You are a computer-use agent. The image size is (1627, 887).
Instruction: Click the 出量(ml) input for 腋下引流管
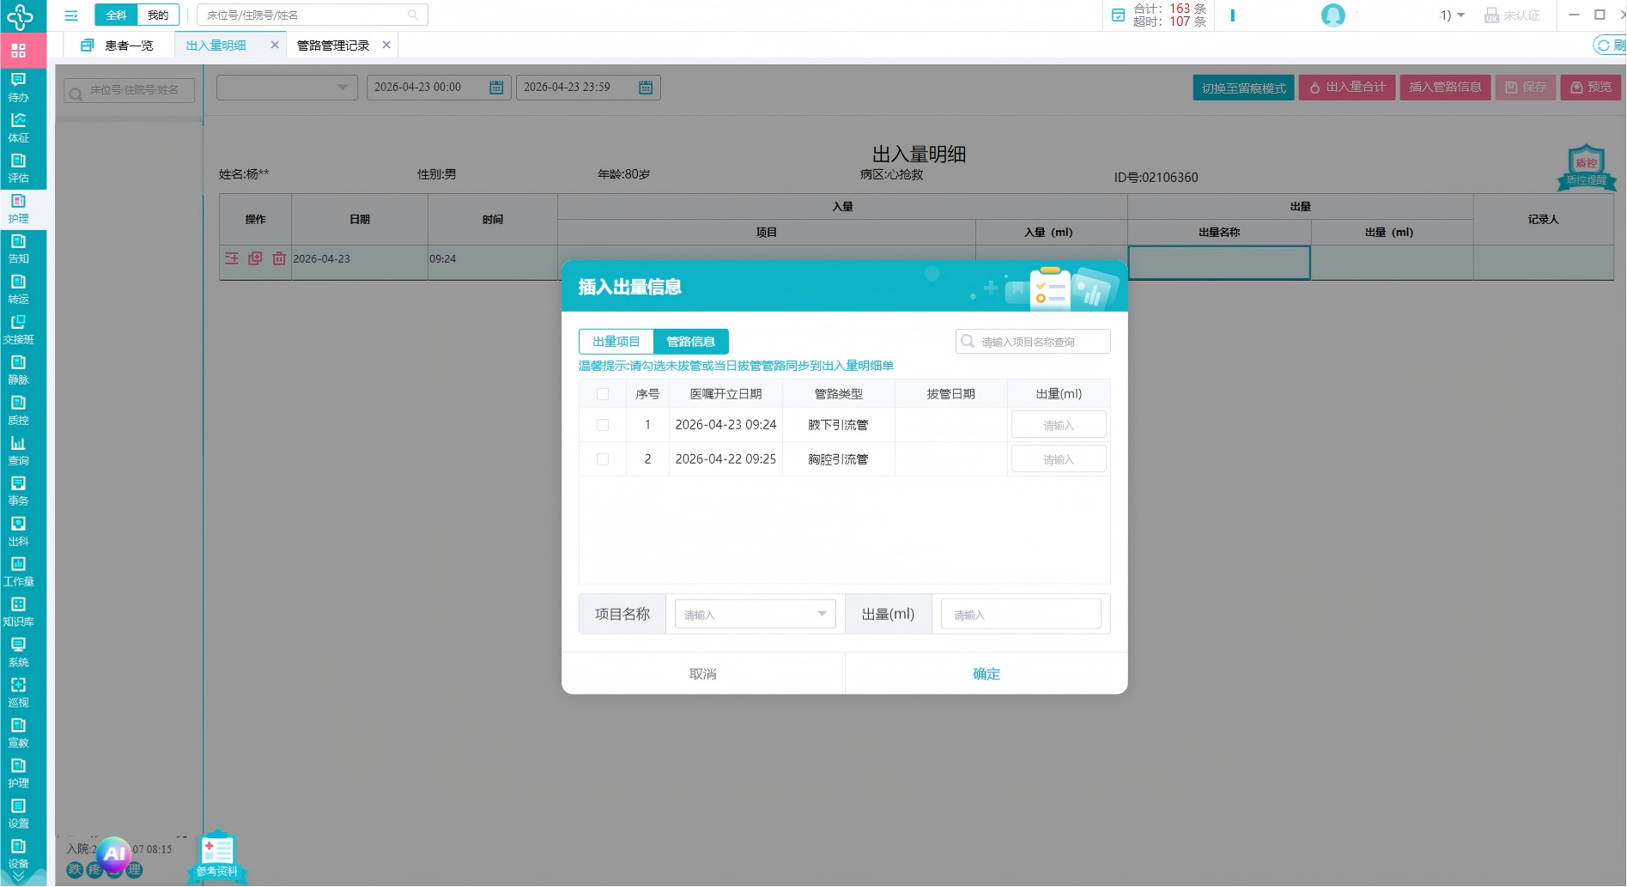click(1059, 425)
